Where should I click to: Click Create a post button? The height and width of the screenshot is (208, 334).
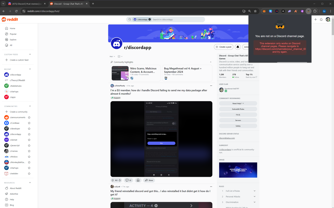[x=224, y=47]
